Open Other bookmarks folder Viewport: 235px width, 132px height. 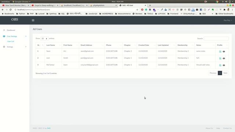224,14
